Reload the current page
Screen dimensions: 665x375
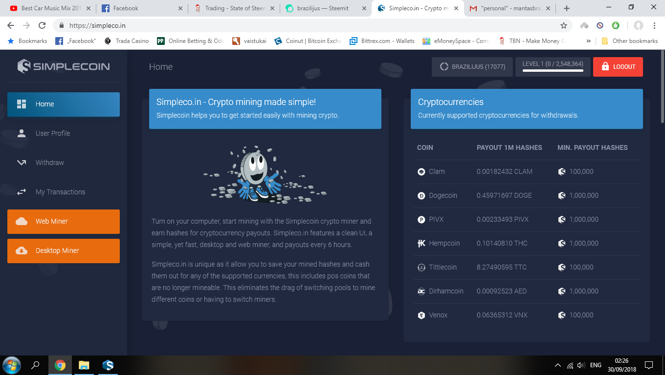pos(42,25)
